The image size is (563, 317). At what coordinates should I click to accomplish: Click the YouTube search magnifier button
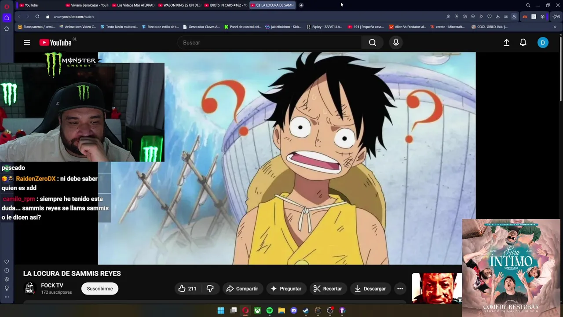tap(373, 42)
